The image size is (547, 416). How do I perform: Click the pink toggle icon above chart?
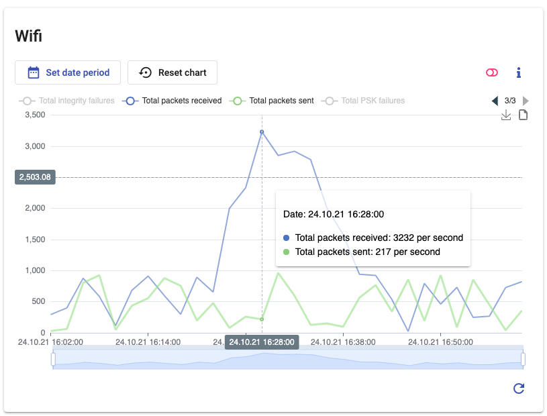[x=493, y=72]
